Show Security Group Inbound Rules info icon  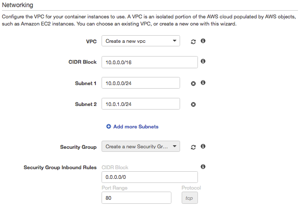203,167
